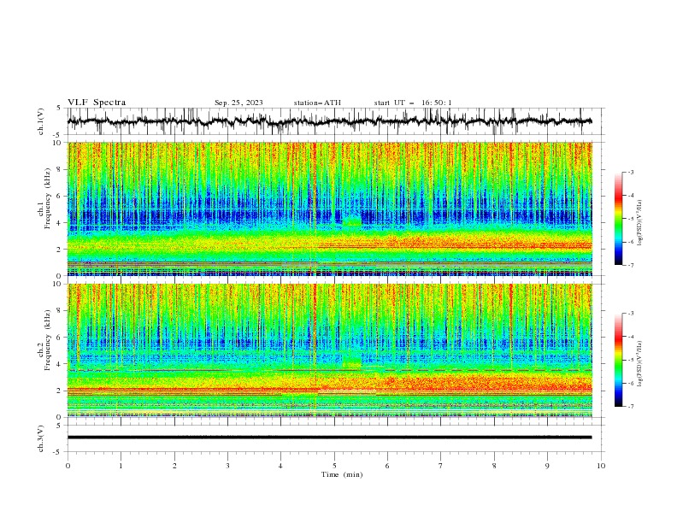Select the "start UT = 16:50:1" text
The image size is (677, 523).
(x=413, y=103)
